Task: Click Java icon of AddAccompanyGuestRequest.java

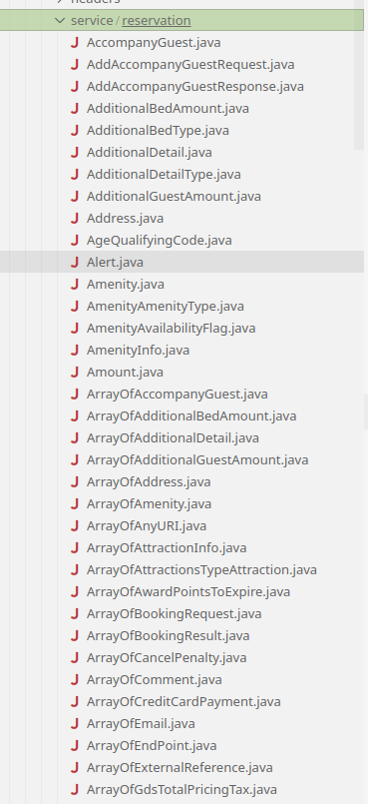Action: pyautogui.click(x=75, y=65)
